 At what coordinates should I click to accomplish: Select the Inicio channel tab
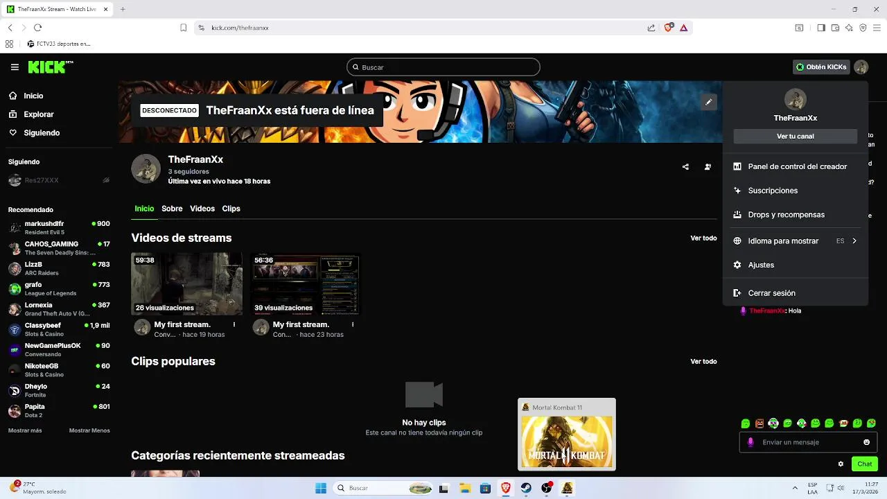click(x=144, y=209)
